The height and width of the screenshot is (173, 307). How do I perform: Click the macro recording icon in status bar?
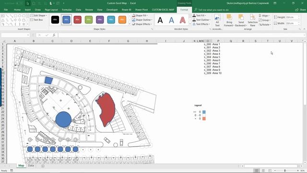pyautogui.click(x=12, y=171)
